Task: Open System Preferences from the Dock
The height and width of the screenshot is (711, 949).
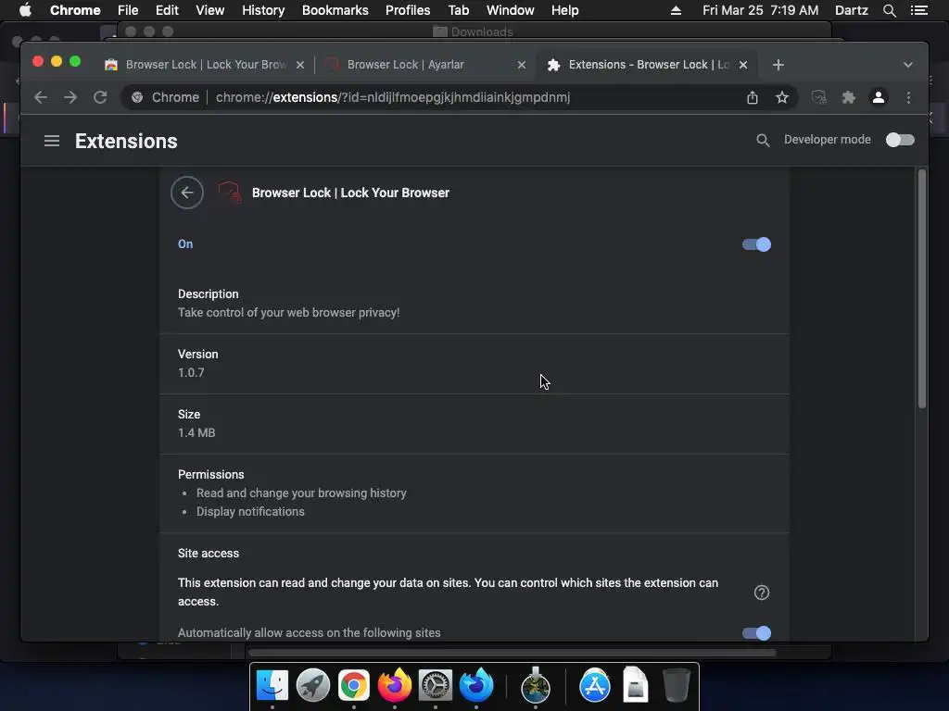Action: click(436, 685)
